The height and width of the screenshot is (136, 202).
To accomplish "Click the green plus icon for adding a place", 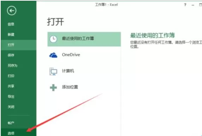I will tap(53, 88).
